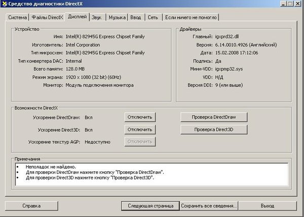
Task: Select the Дисплей tab
Action: coord(77,17)
